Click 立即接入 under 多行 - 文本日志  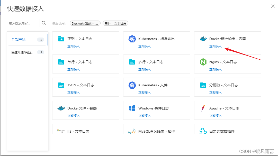(x=145, y=69)
